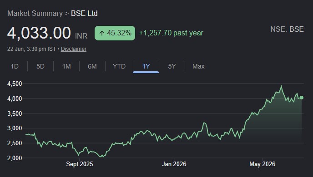Select the YTD range tab
The height and width of the screenshot is (177, 313).
pyautogui.click(x=119, y=66)
